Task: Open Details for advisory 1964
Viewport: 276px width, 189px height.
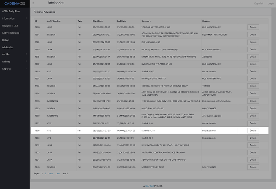Action: [x=253, y=35]
